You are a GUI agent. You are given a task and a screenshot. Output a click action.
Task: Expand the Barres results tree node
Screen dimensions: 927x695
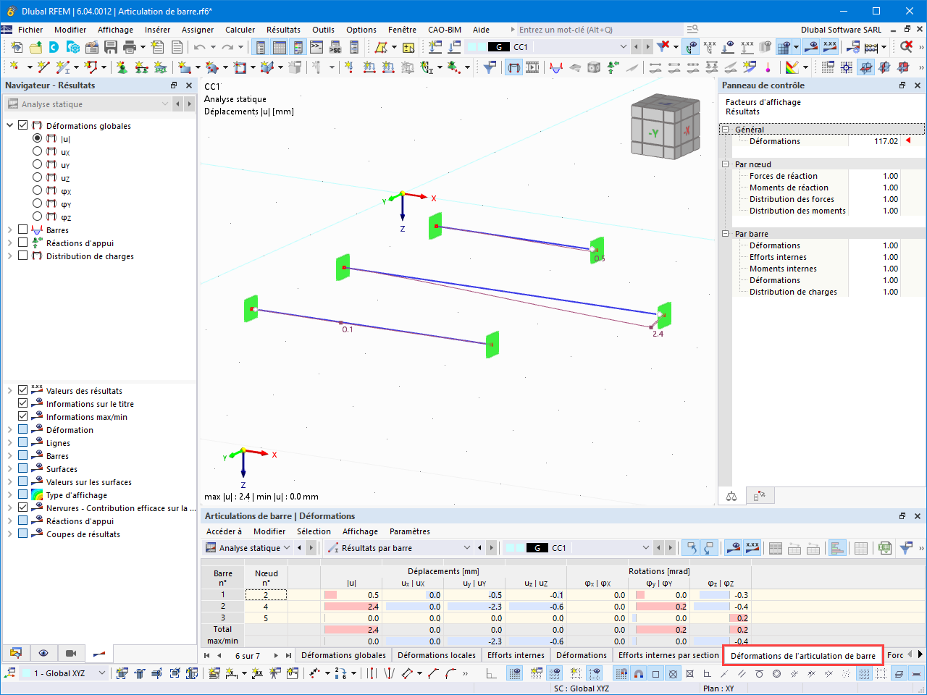(10, 230)
